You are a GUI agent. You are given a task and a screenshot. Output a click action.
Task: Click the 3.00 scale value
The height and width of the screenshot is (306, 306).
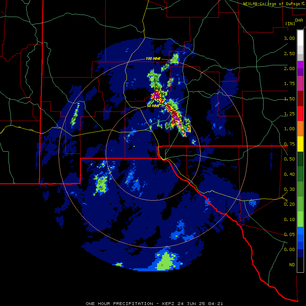[289, 38]
